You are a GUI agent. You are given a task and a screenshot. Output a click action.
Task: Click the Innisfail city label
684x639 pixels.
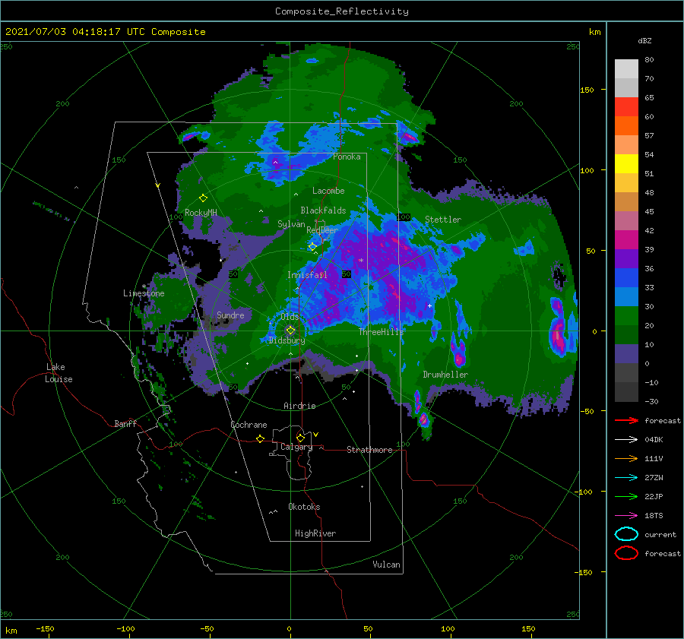pyautogui.click(x=307, y=275)
